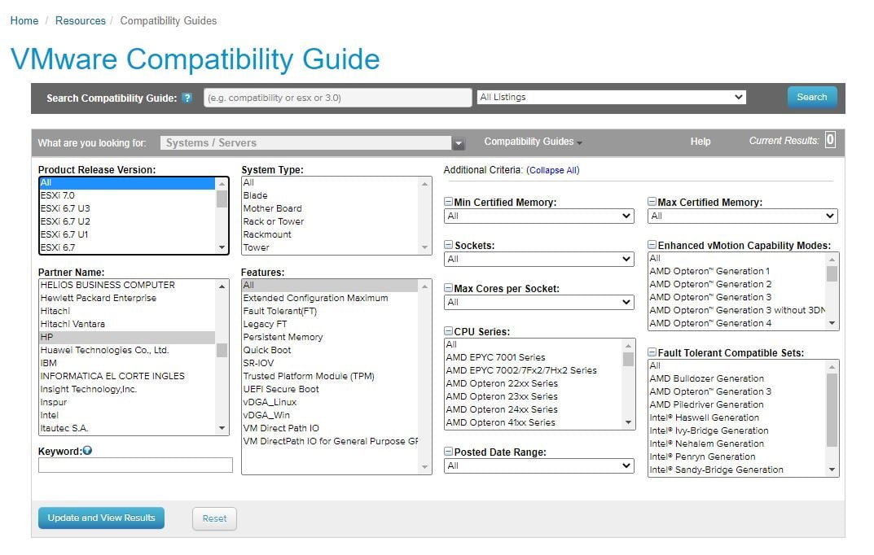Open the Max Cores per Socket dropdown

point(539,302)
